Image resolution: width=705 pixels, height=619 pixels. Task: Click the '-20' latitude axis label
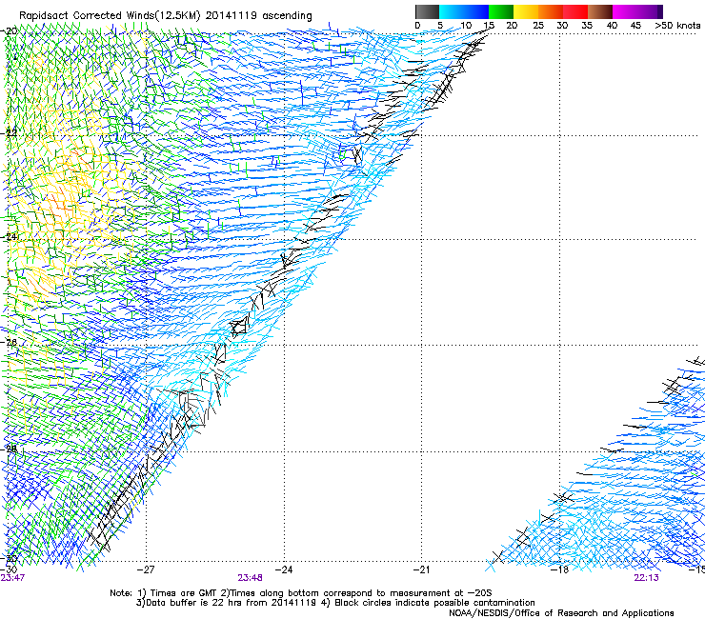coord(10,31)
